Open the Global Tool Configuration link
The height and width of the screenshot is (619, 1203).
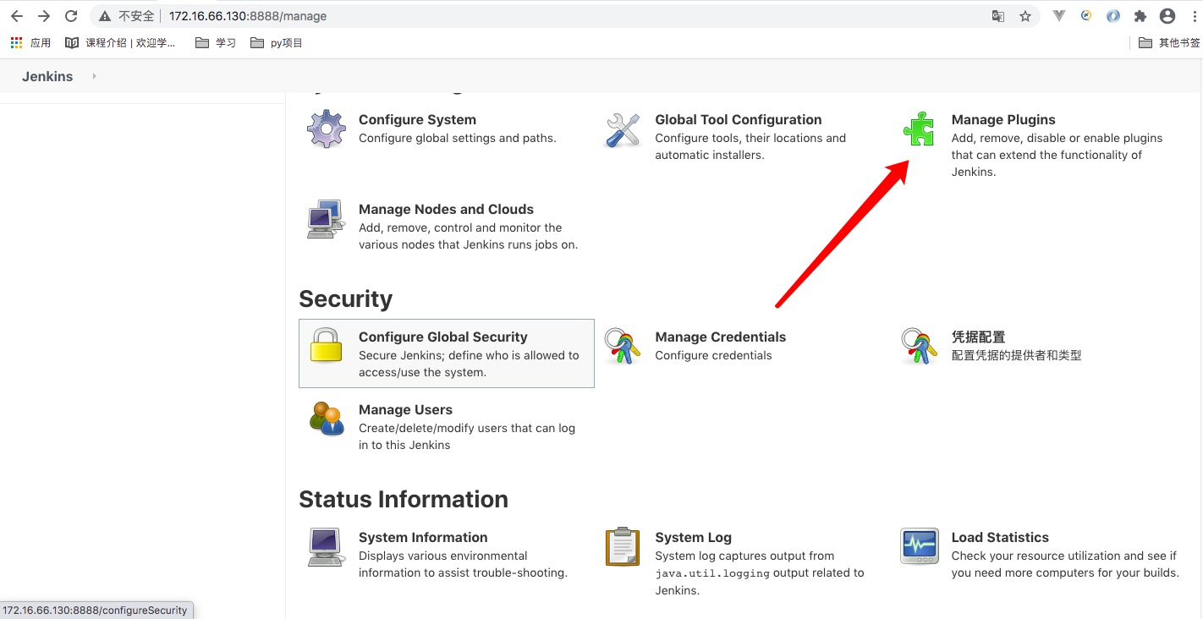pos(739,119)
